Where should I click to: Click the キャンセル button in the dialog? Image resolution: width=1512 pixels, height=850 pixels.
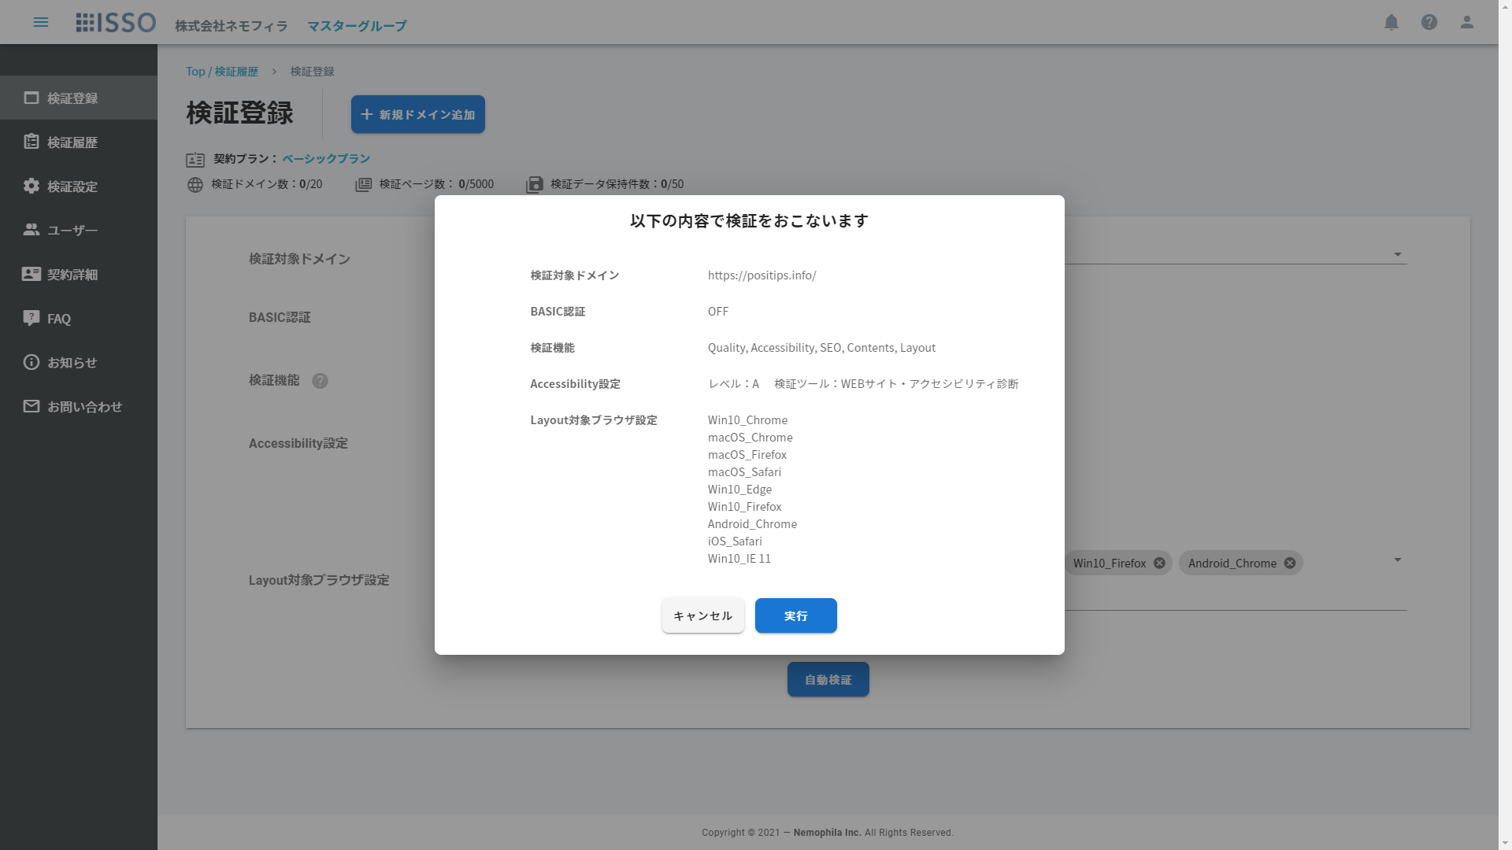(703, 615)
